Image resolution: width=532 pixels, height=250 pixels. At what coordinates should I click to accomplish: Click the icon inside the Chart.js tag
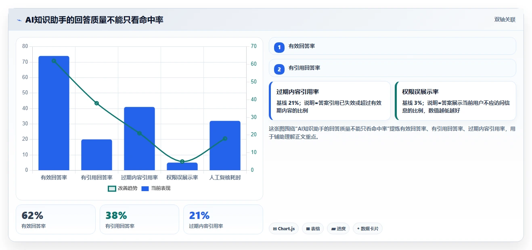pos(275,229)
